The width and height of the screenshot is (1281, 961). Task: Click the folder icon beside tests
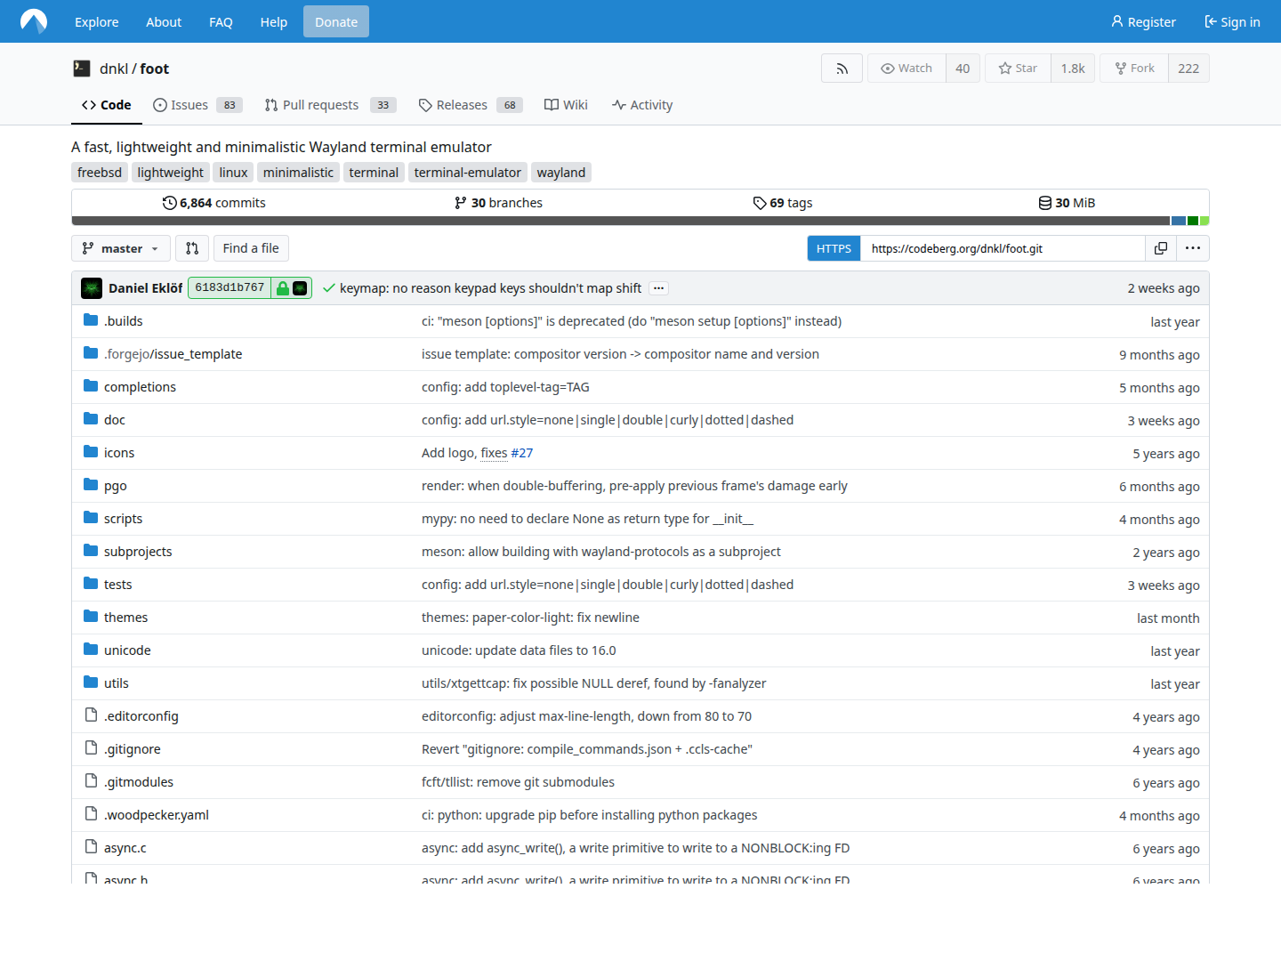91,584
